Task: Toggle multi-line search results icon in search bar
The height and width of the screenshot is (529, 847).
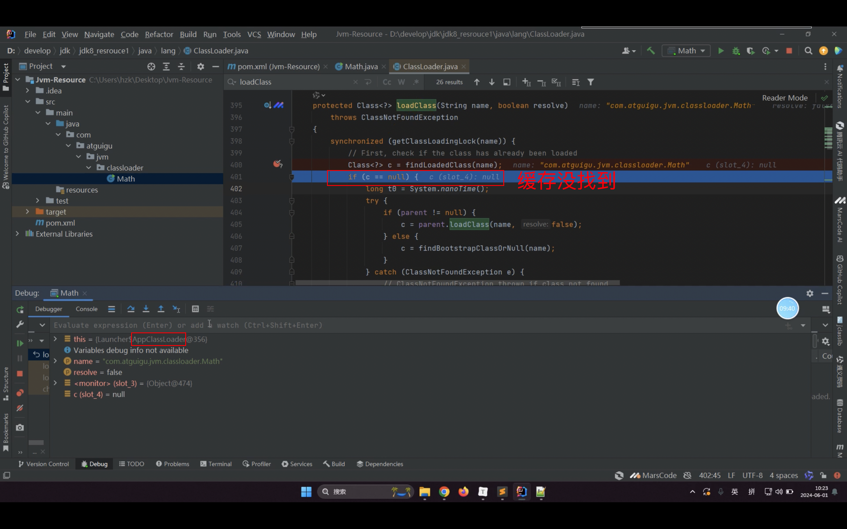Action: click(x=575, y=82)
